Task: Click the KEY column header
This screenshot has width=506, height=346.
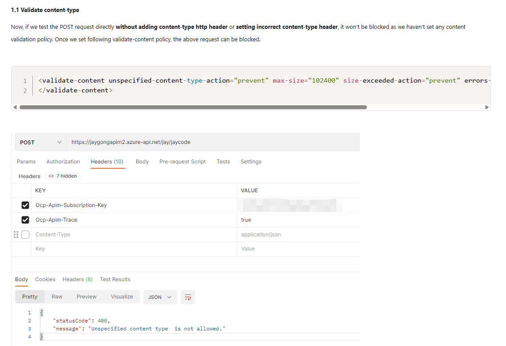Action: point(40,191)
